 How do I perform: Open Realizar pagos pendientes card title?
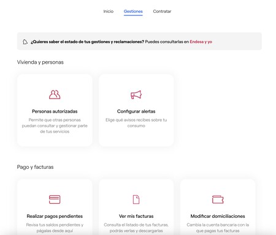coord(55,216)
